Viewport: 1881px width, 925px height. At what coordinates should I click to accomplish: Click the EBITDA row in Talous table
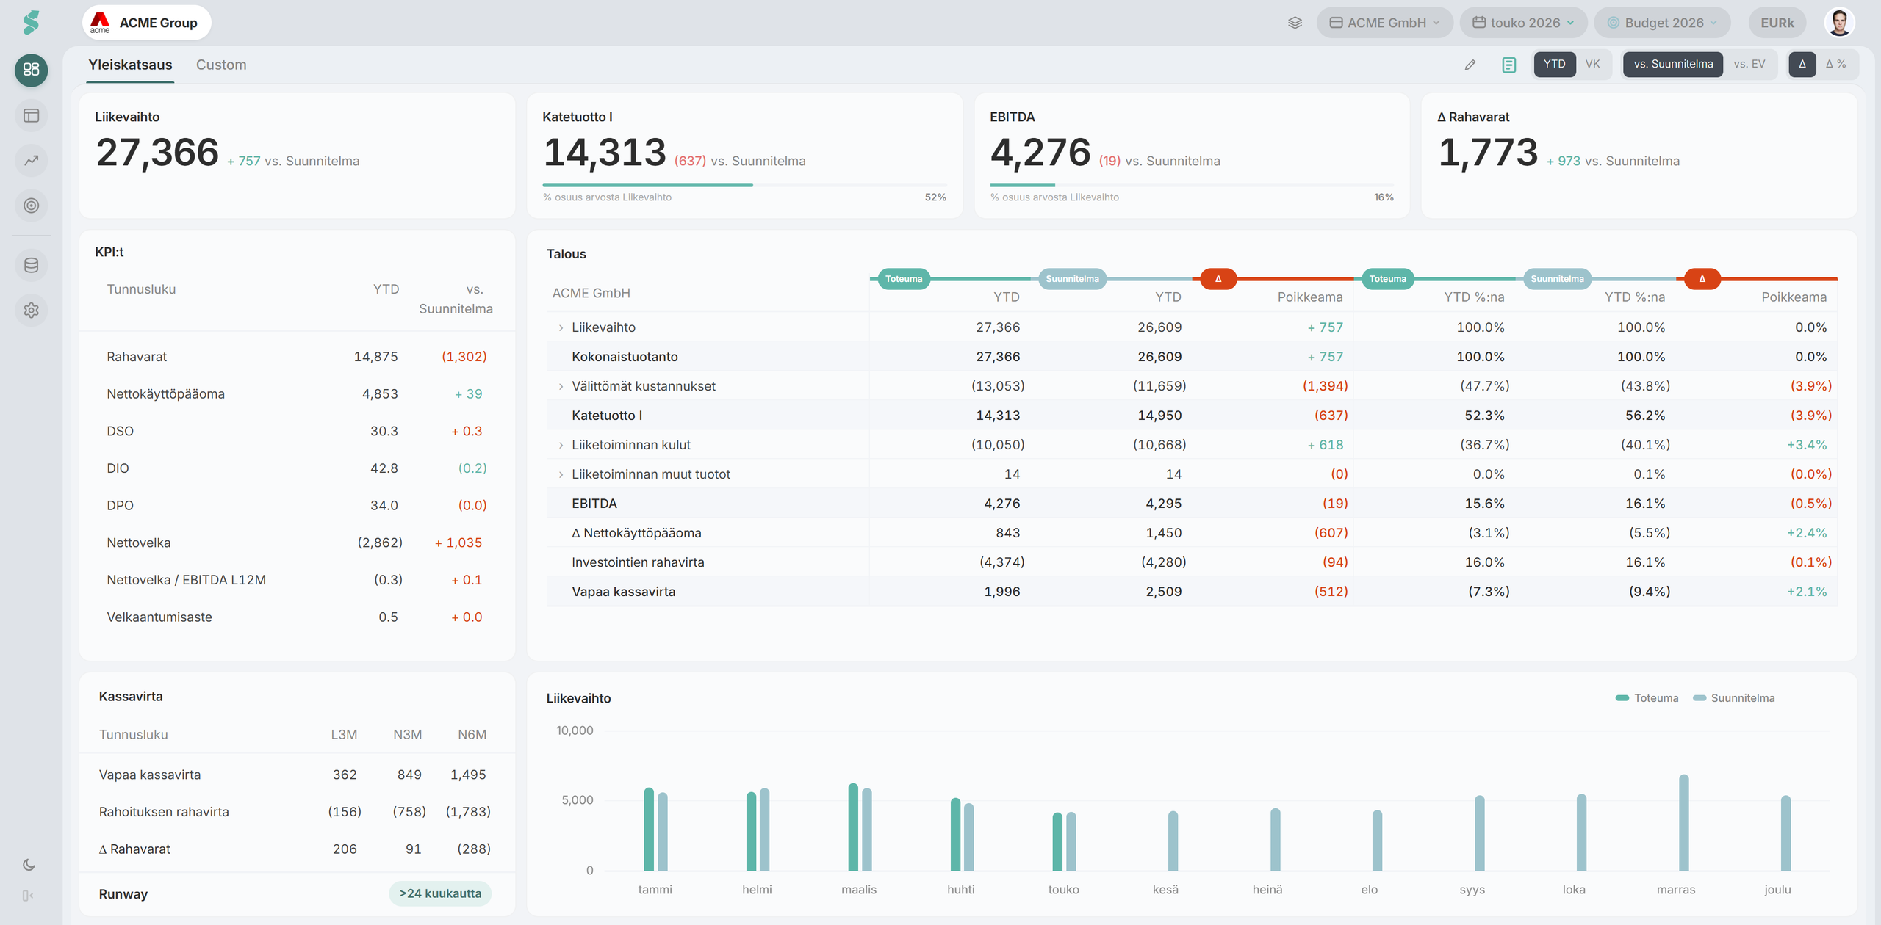1191,504
